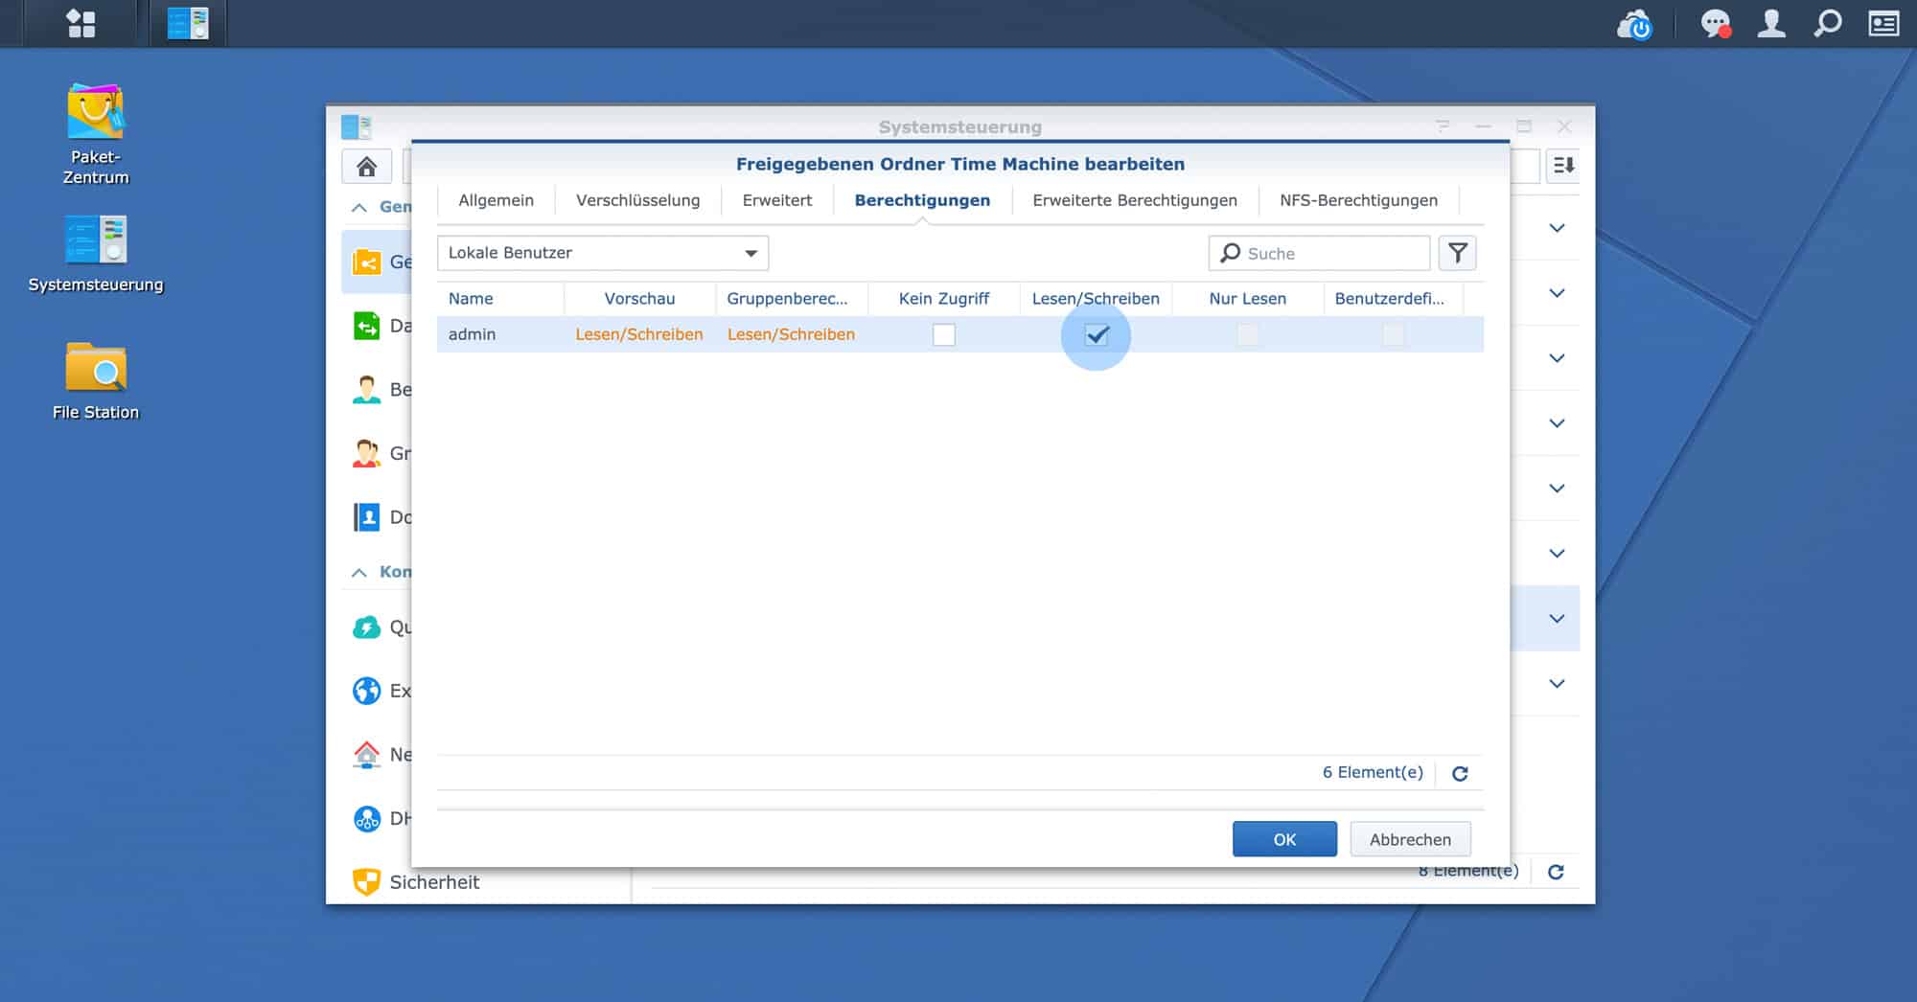Viewport: 1917px width, 1002px height.
Task: Open the DSM main menu grid icon
Action: pyautogui.click(x=81, y=23)
